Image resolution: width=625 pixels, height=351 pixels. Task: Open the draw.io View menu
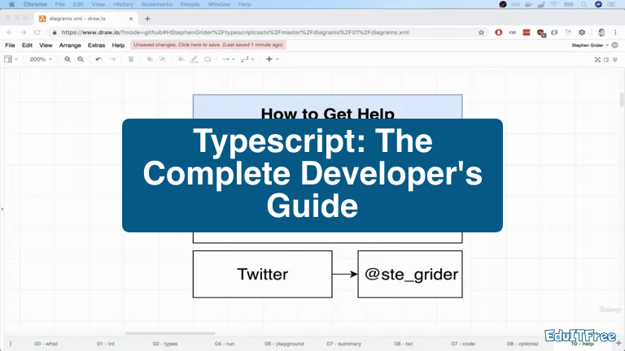pos(46,45)
